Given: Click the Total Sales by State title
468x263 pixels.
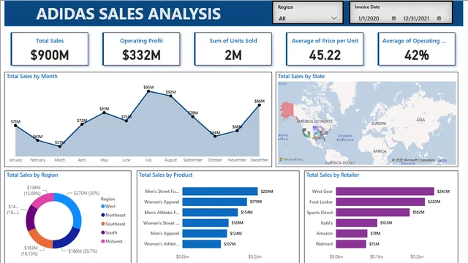Looking at the screenshot, I should (301, 76).
